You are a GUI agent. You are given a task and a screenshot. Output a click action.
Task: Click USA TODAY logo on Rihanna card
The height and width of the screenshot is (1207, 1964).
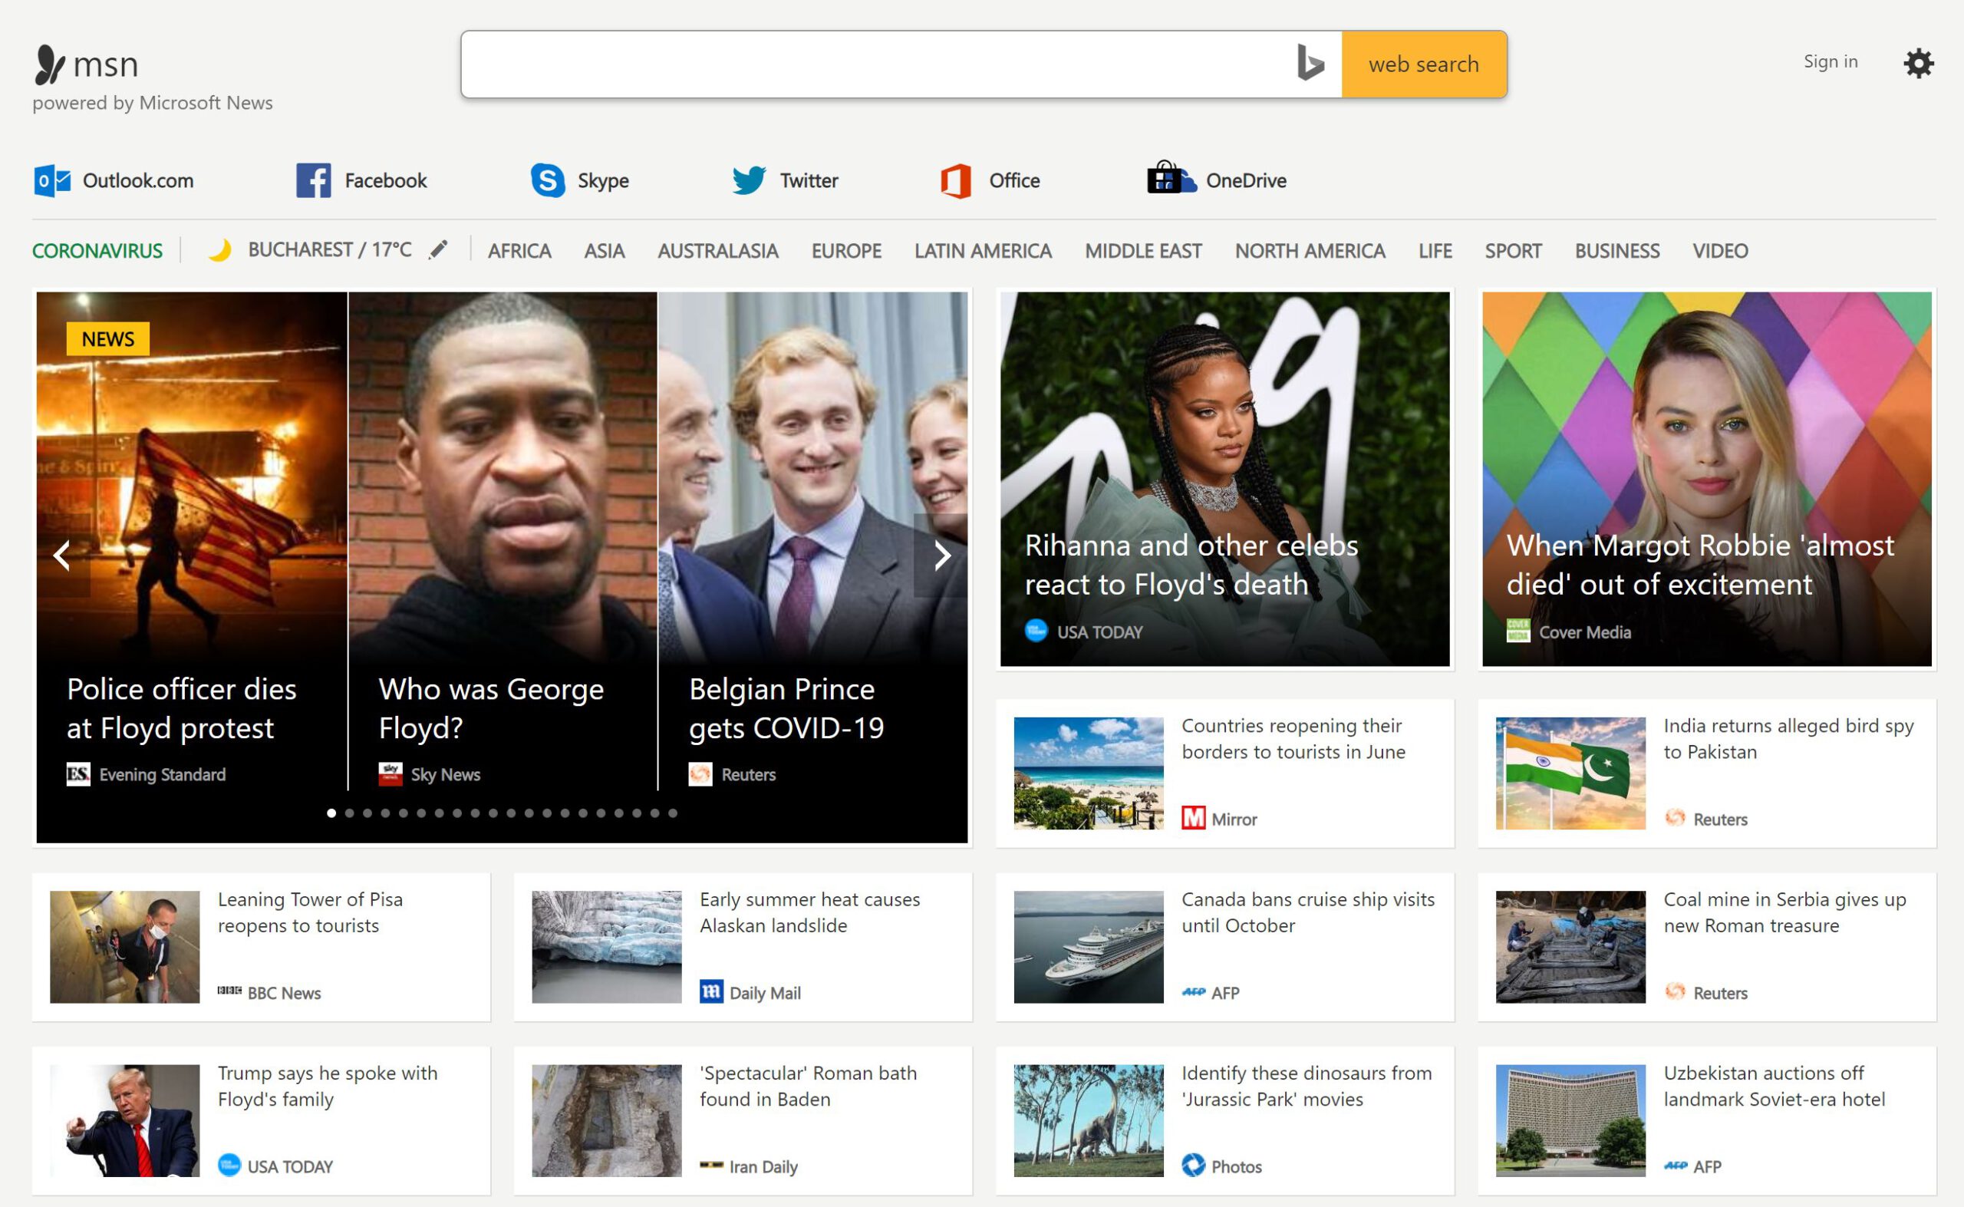click(x=1036, y=631)
